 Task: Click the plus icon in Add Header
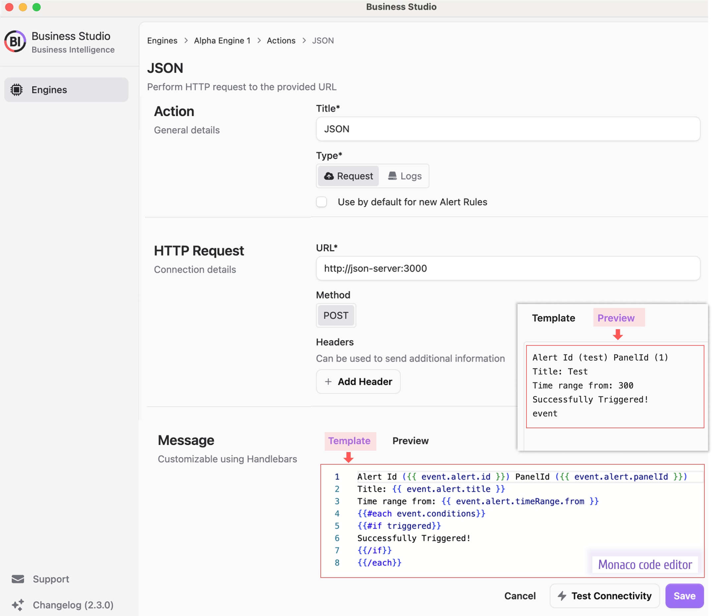328,382
